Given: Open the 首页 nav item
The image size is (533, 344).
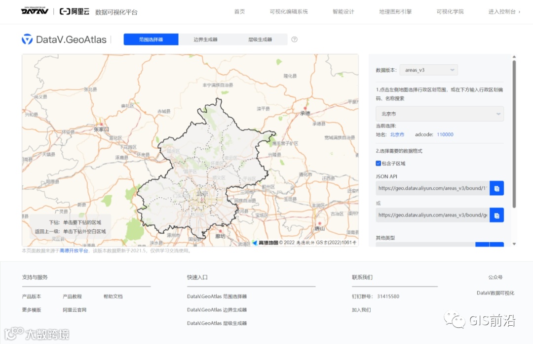Looking at the screenshot, I should pos(239,11).
